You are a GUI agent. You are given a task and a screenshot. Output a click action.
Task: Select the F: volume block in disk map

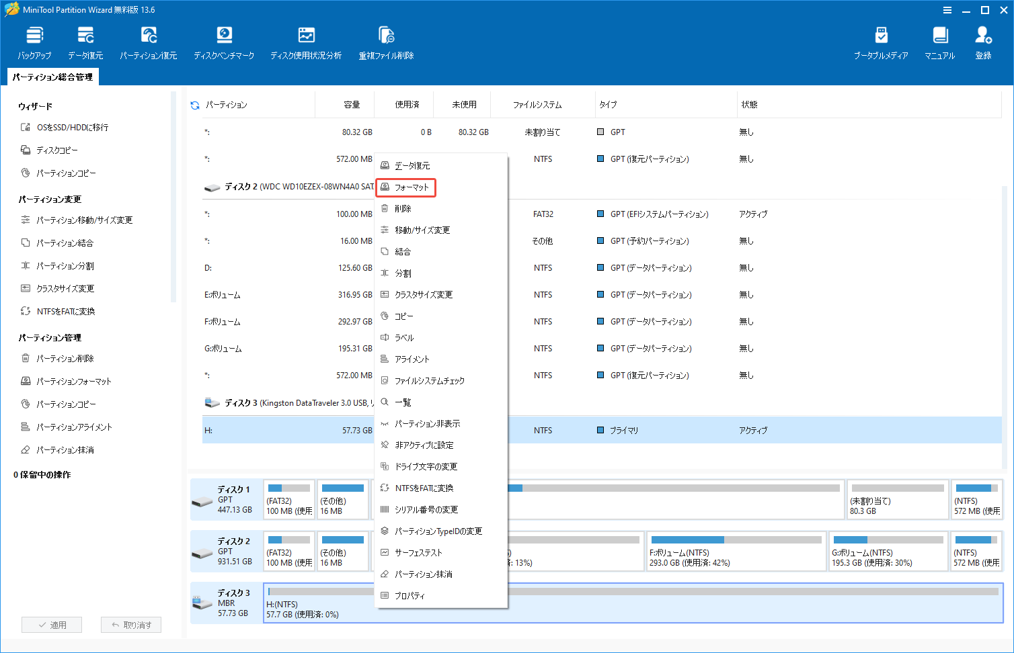(736, 551)
